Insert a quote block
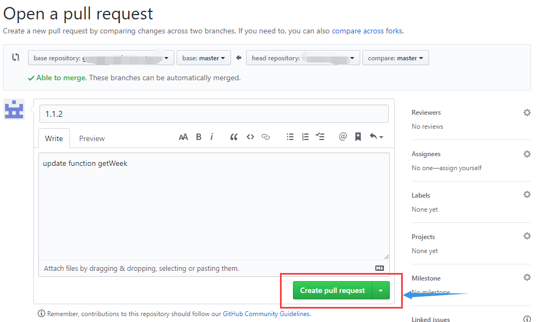Screen dimensions: 546x322 pos(234,137)
